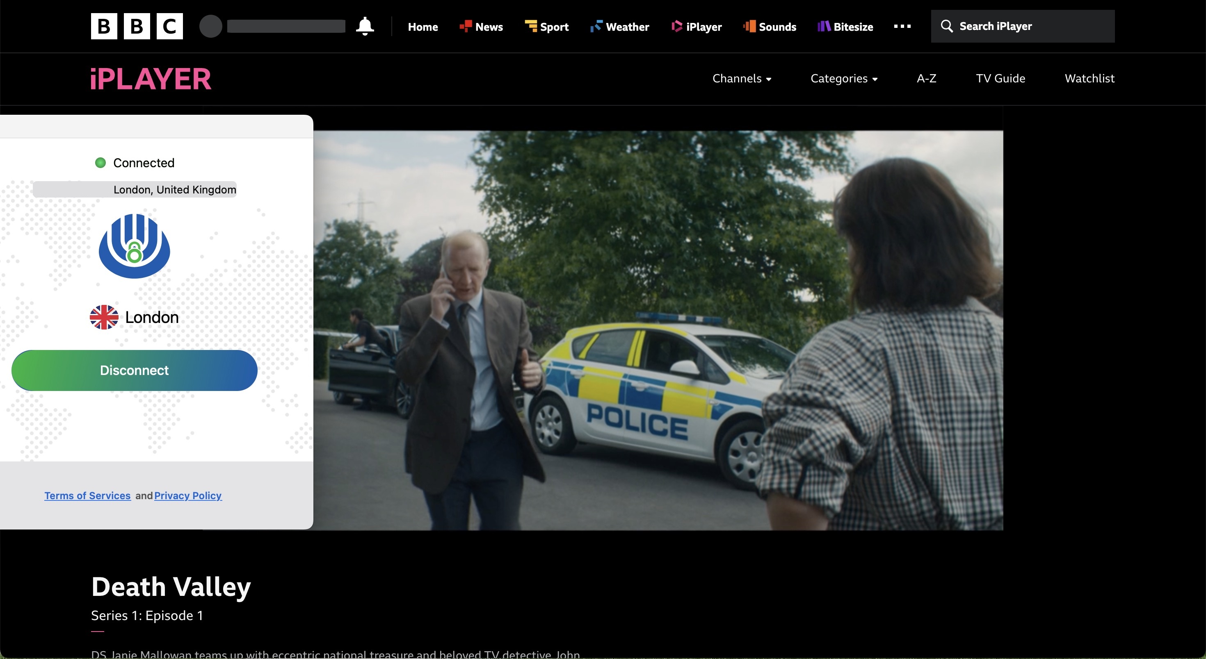Viewport: 1206px width, 659px height.
Task: Open BBC Sport from the top bar
Action: (546, 27)
